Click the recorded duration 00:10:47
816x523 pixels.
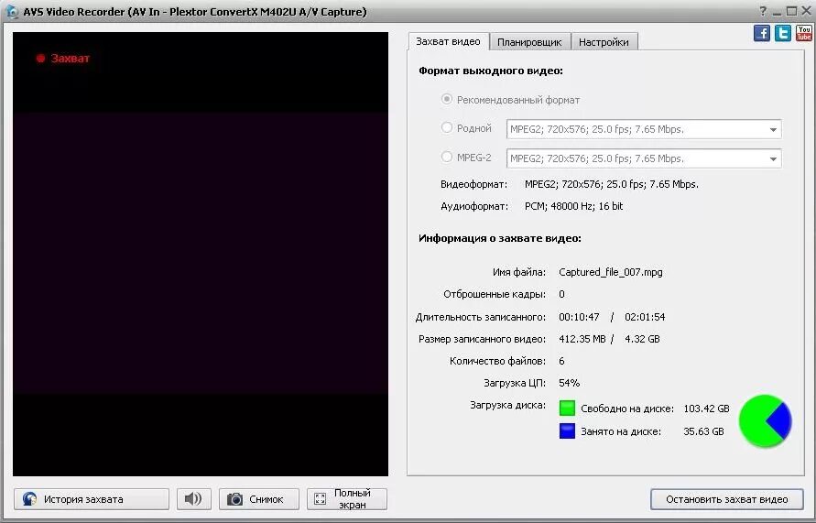click(579, 317)
